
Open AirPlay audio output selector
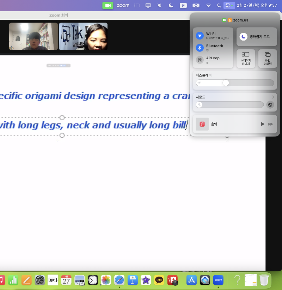click(x=270, y=105)
